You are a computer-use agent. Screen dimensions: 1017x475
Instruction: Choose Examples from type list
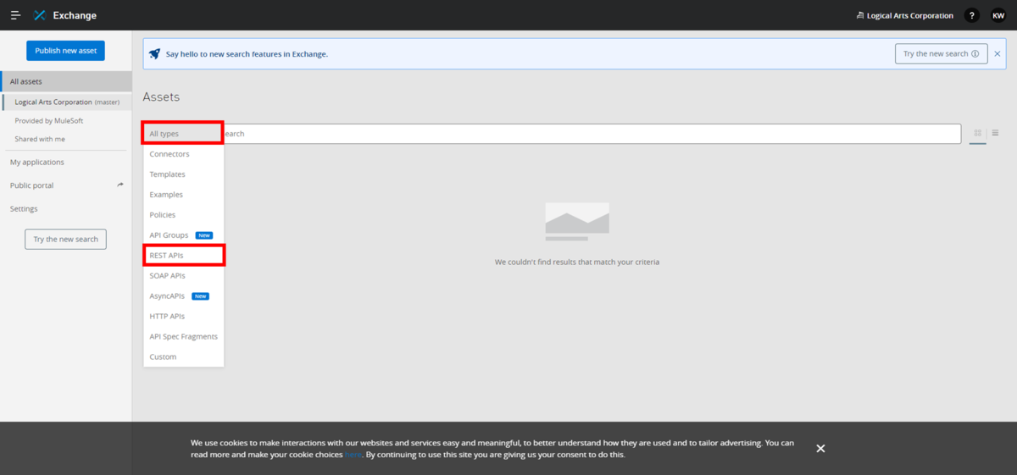183,195
